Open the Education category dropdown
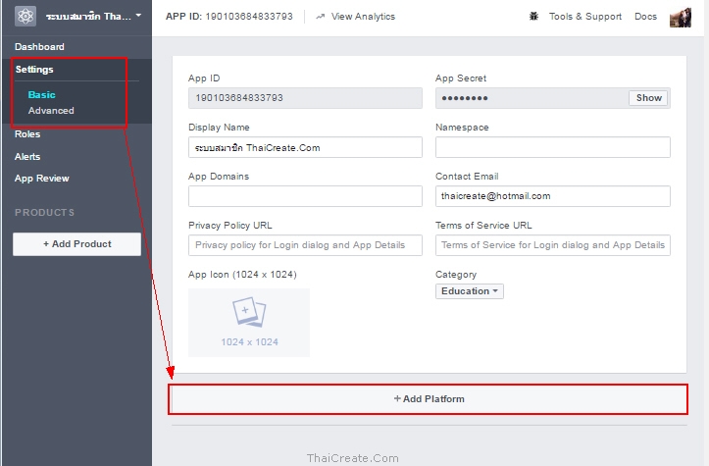Image resolution: width=709 pixels, height=466 pixels. (x=470, y=291)
